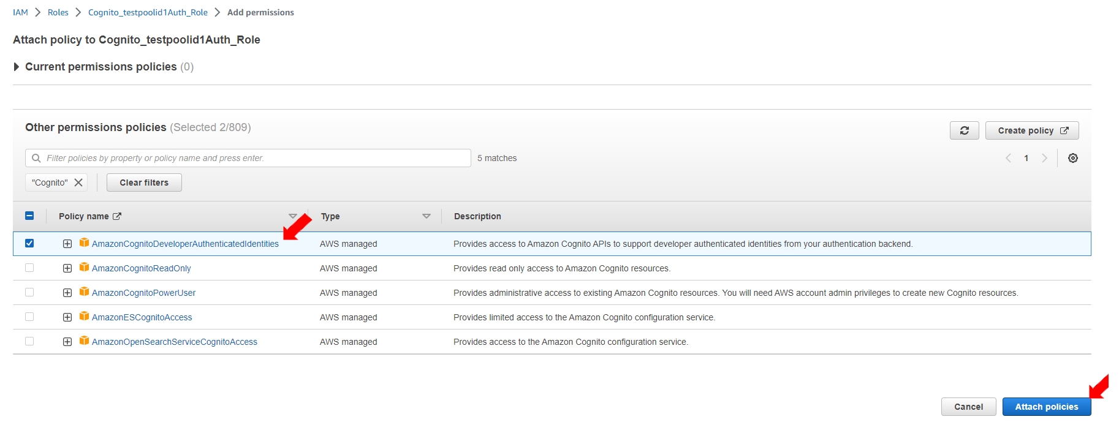The height and width of the screenshot is (422, 1119).
Task: Open table settings gear icon
Action: pos(1072,158)
